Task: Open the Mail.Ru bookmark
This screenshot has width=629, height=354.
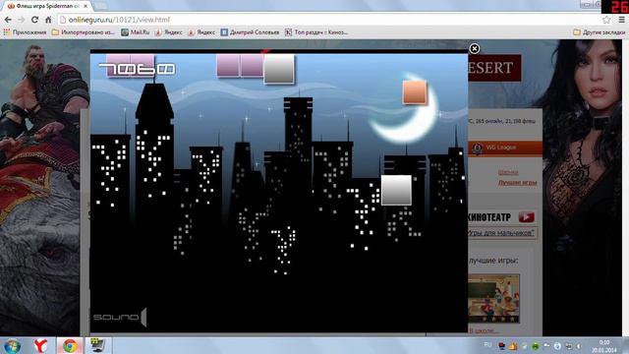Action: (x=136, y=32)
